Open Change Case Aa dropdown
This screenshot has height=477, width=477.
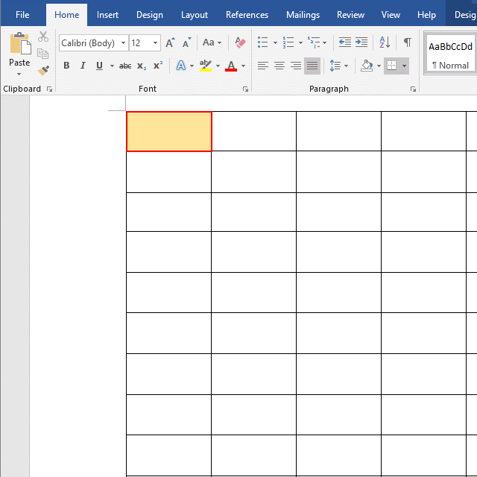point(212,42)
